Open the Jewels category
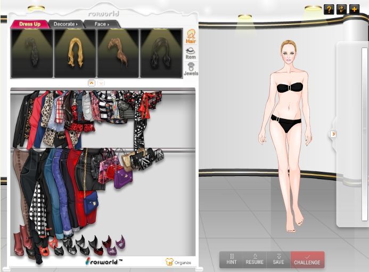Screen dimensions: 369x272 (190, 69)
